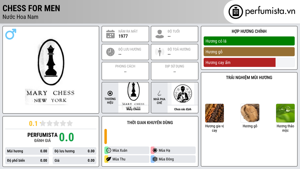Image resolution: width=300 pixels, height=169 pixels.
Task: Click the yellow 0.1 rating number
Action: (x=33, y=124)
